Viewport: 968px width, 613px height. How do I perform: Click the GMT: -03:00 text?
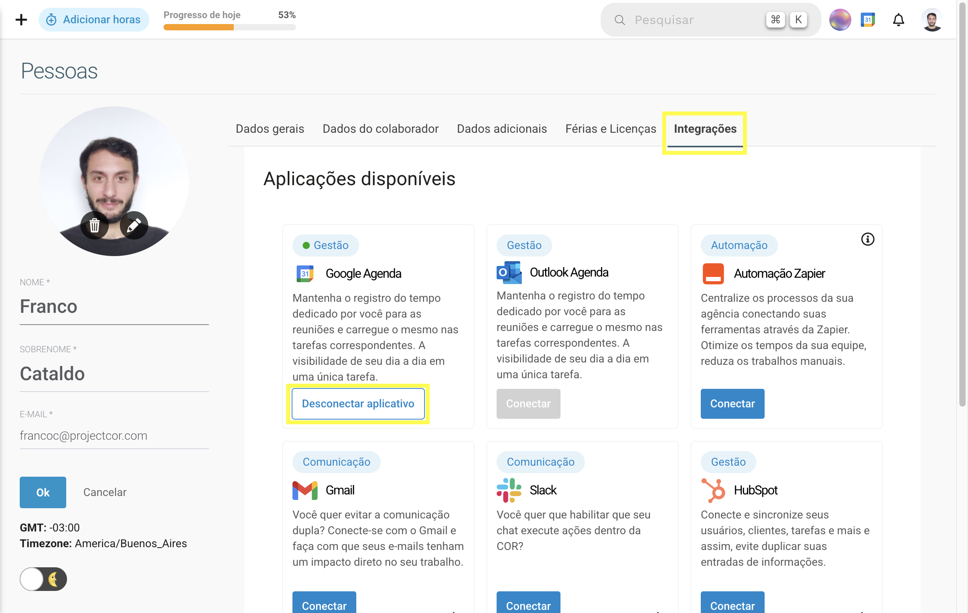pyautogui.click(x=49, y=528)
